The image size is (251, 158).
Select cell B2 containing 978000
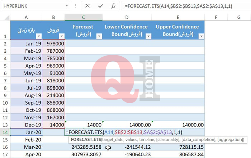pyautogui.click(x=53, y=43)
